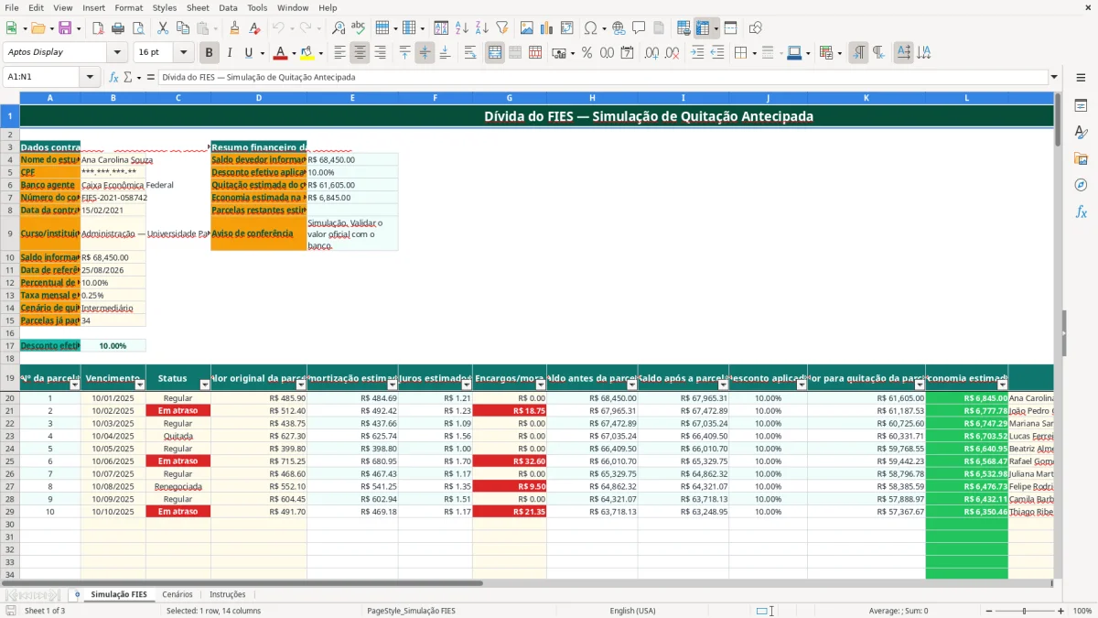1098x618 pixels.
Task: Open the Function Wizard fx icon
Action: click(114, 77)
